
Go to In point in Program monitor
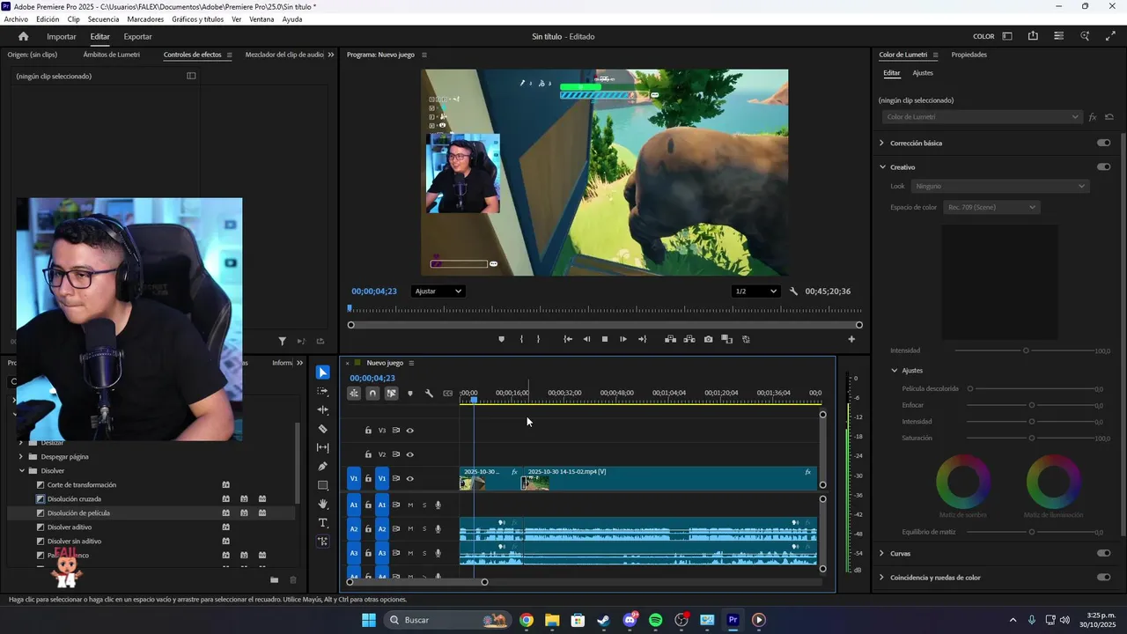click(568, 339)
